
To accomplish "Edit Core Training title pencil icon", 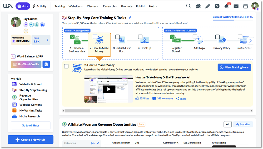I will (130, 18).
